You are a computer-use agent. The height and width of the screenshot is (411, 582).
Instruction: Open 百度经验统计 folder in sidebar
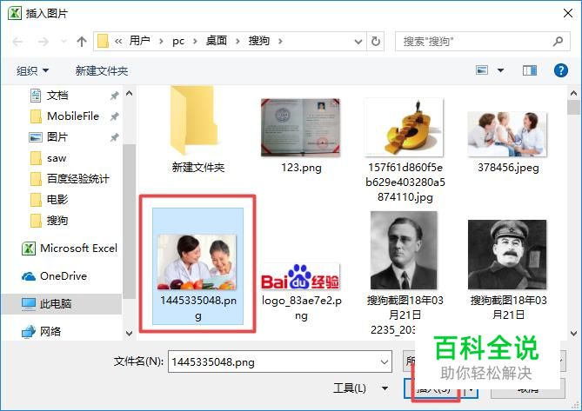(x=77, y=179)
